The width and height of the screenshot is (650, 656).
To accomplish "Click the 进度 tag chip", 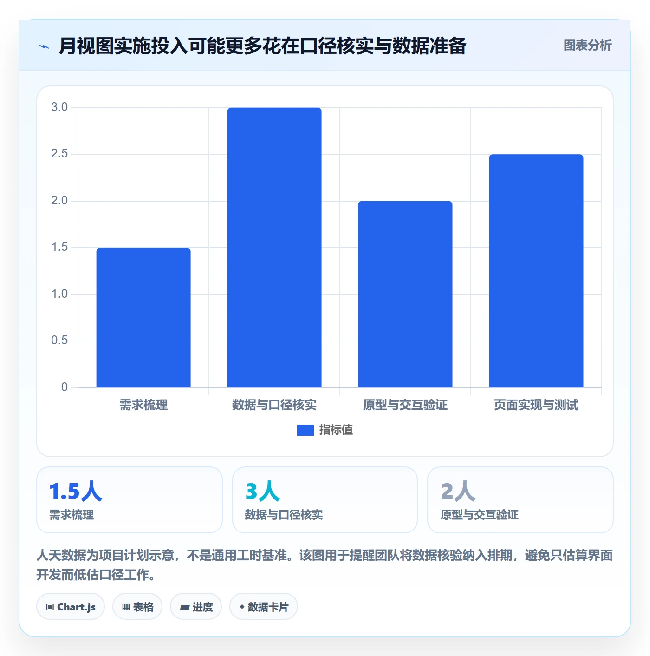I will (x=196, y=607).
